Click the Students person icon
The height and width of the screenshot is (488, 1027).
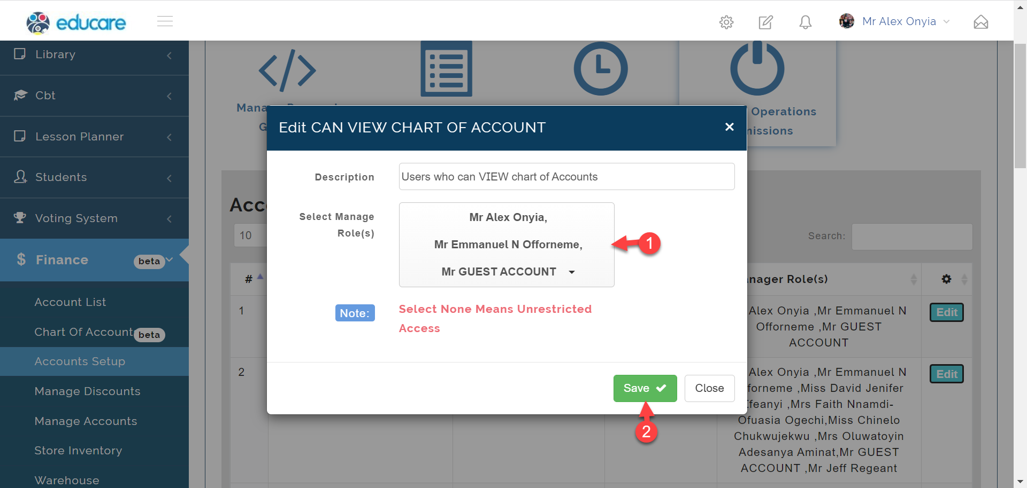[x=20, y=177]
